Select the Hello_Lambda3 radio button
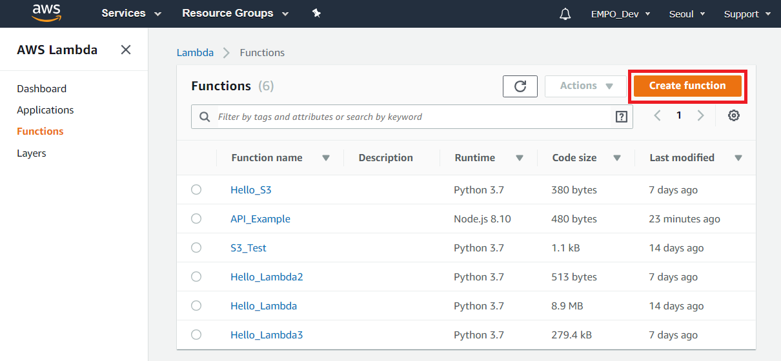 pyautogui.click(x=196, y=335)
